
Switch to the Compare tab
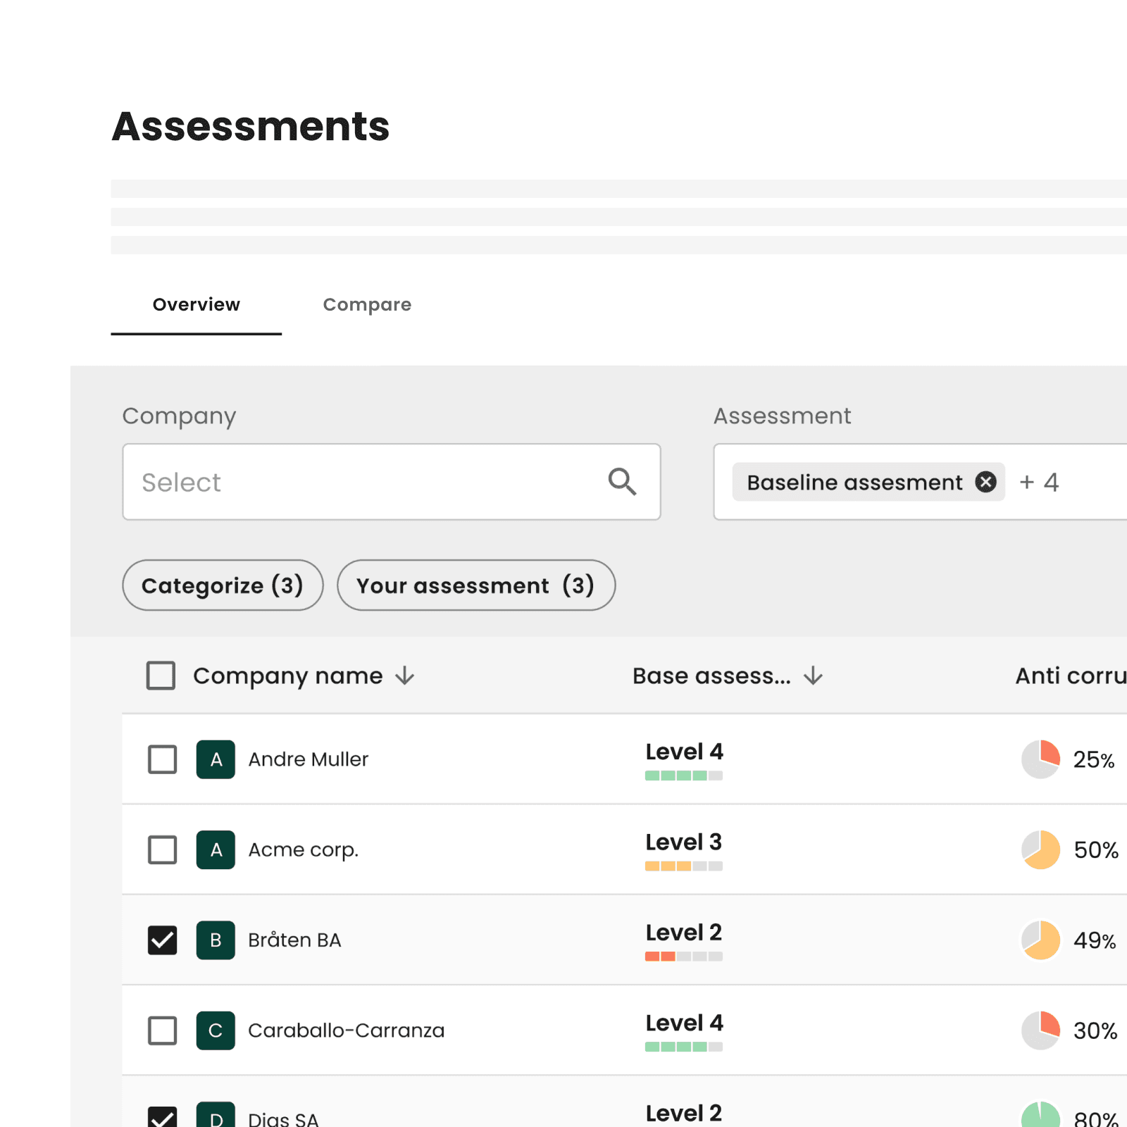367,304
